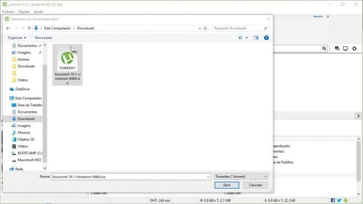This screenshot has height=204, width=363.
Task: Click the refresh icon beside address bar
Action: tap(205, 28)
